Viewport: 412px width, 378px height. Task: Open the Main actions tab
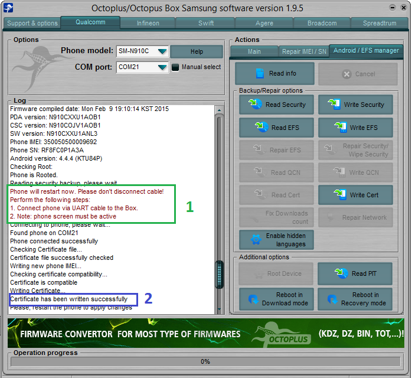(x=254, y=51)
